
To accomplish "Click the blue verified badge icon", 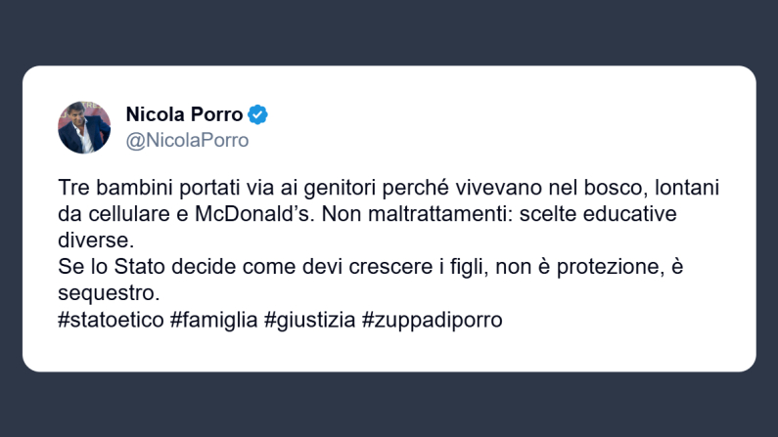I will 257,114.
